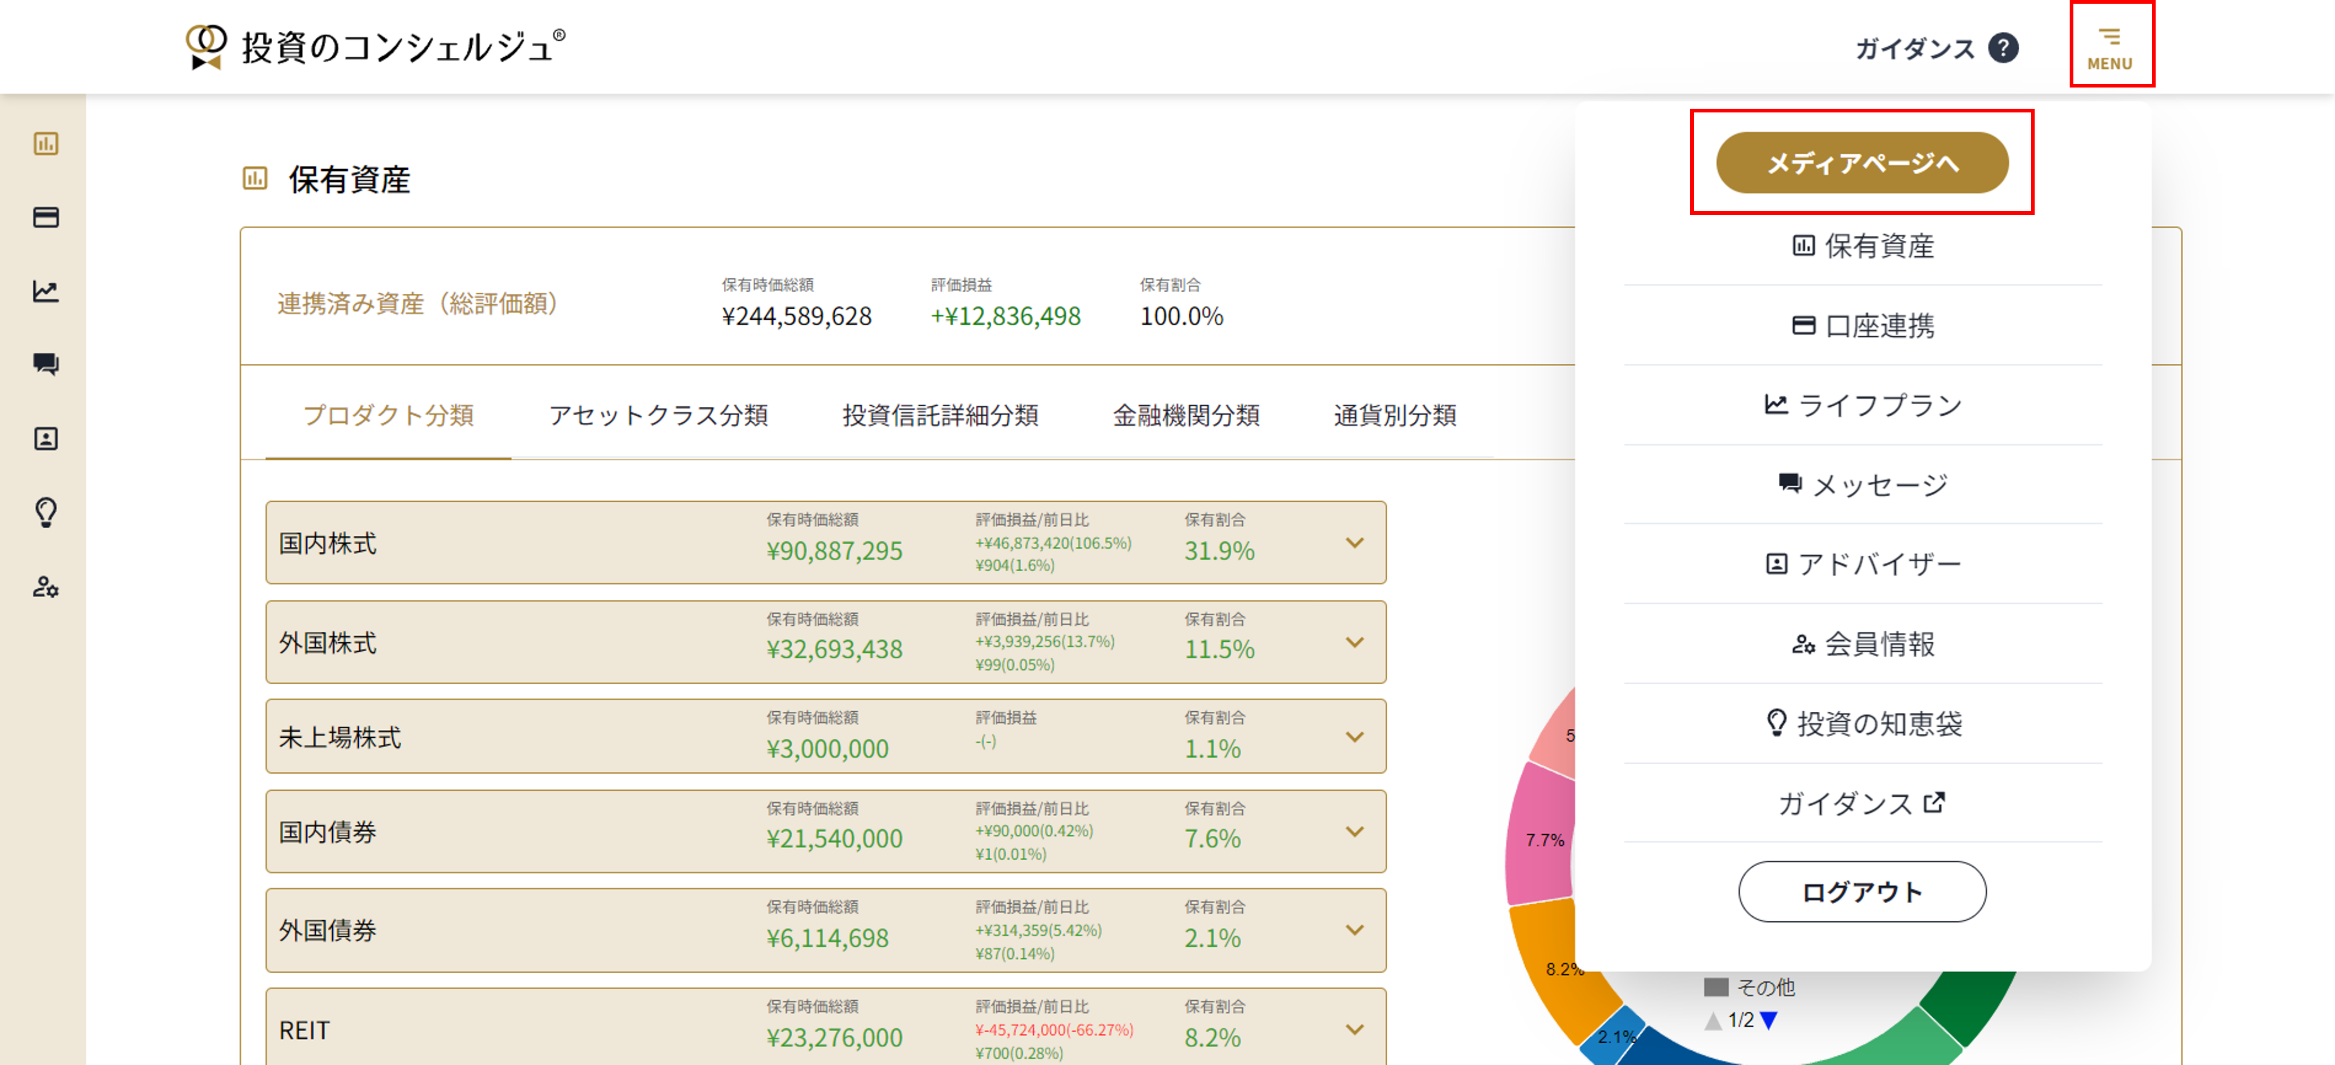Click the ガイダンス question mark icon

[2002, 48]
